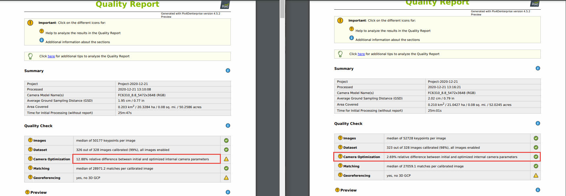Select processed time '2020-12-21 13:10:08'

point(134,89)
